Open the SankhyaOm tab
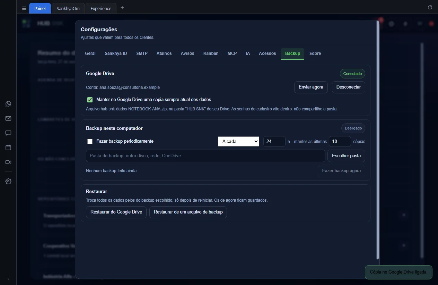 click(68, 8)
